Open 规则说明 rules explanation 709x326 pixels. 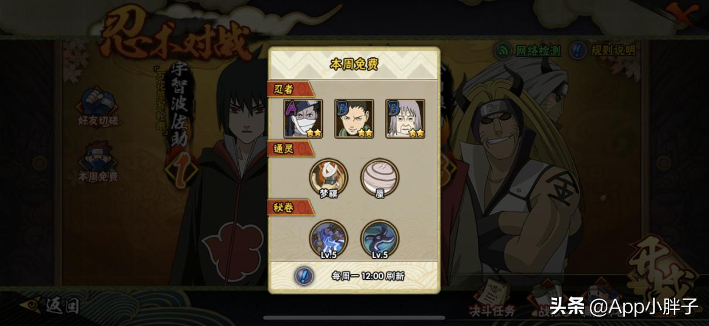pyautogui.click(x=603, y=50)
